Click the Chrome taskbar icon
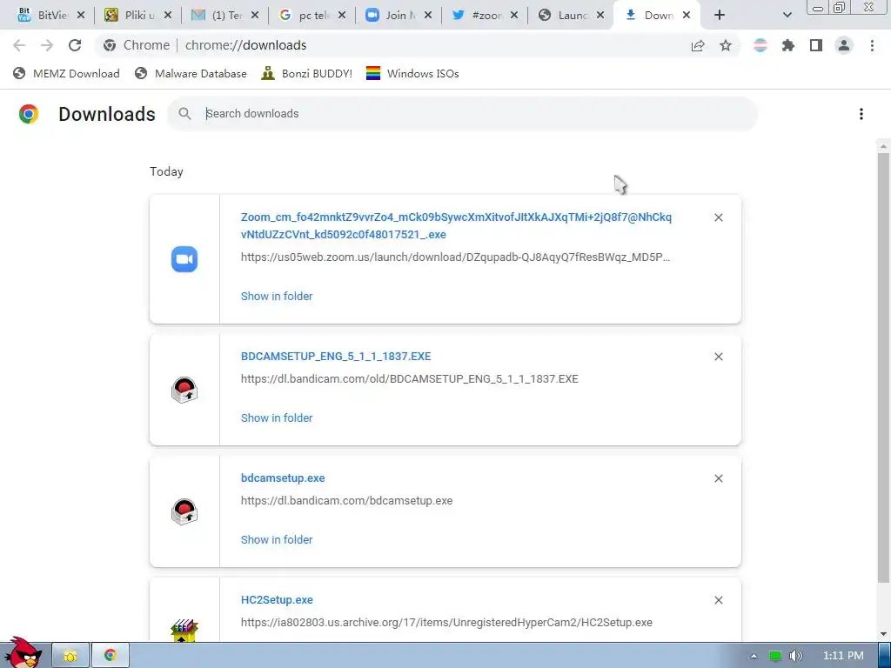Screen dimensions: 891x668 pos(111,656)
